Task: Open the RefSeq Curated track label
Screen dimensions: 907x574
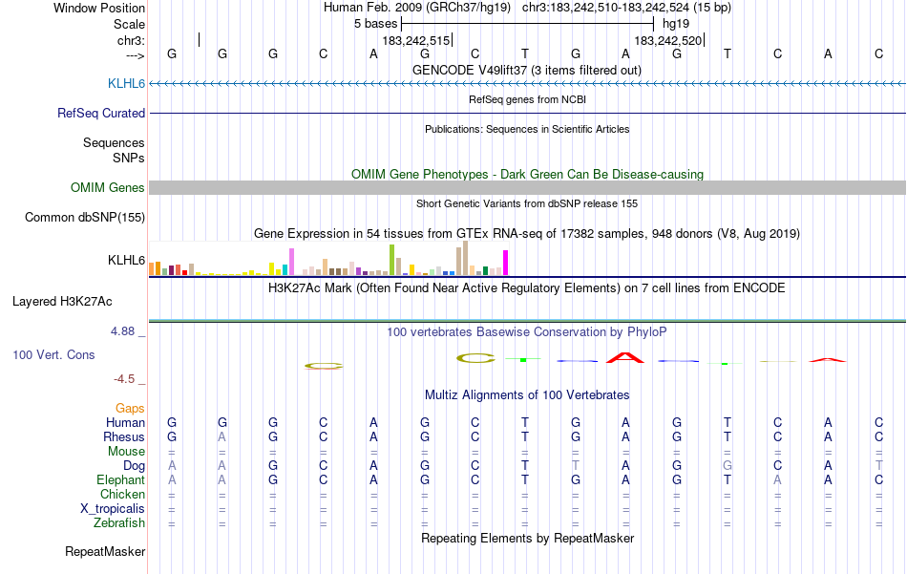Action: pos(101,114)
